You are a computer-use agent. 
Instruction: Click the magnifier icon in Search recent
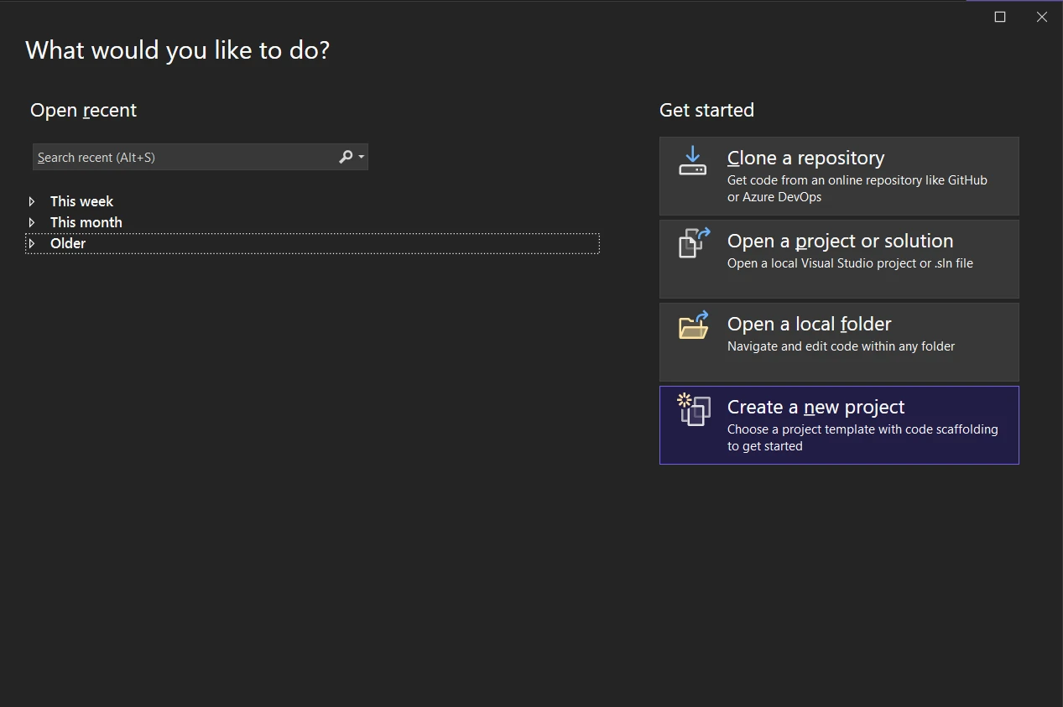(346, 157)
